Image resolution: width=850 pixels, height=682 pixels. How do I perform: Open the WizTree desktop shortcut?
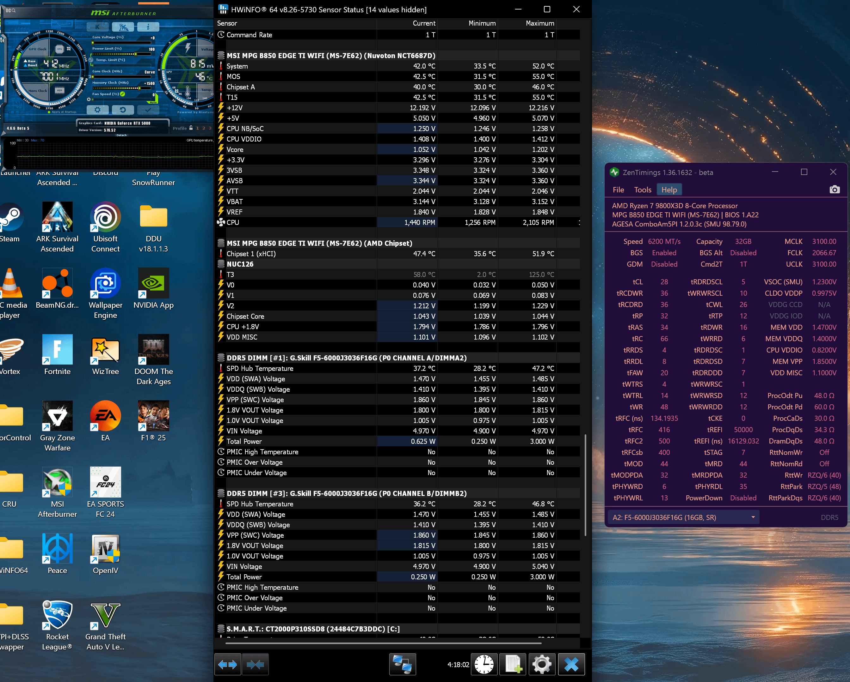[105, 355]
